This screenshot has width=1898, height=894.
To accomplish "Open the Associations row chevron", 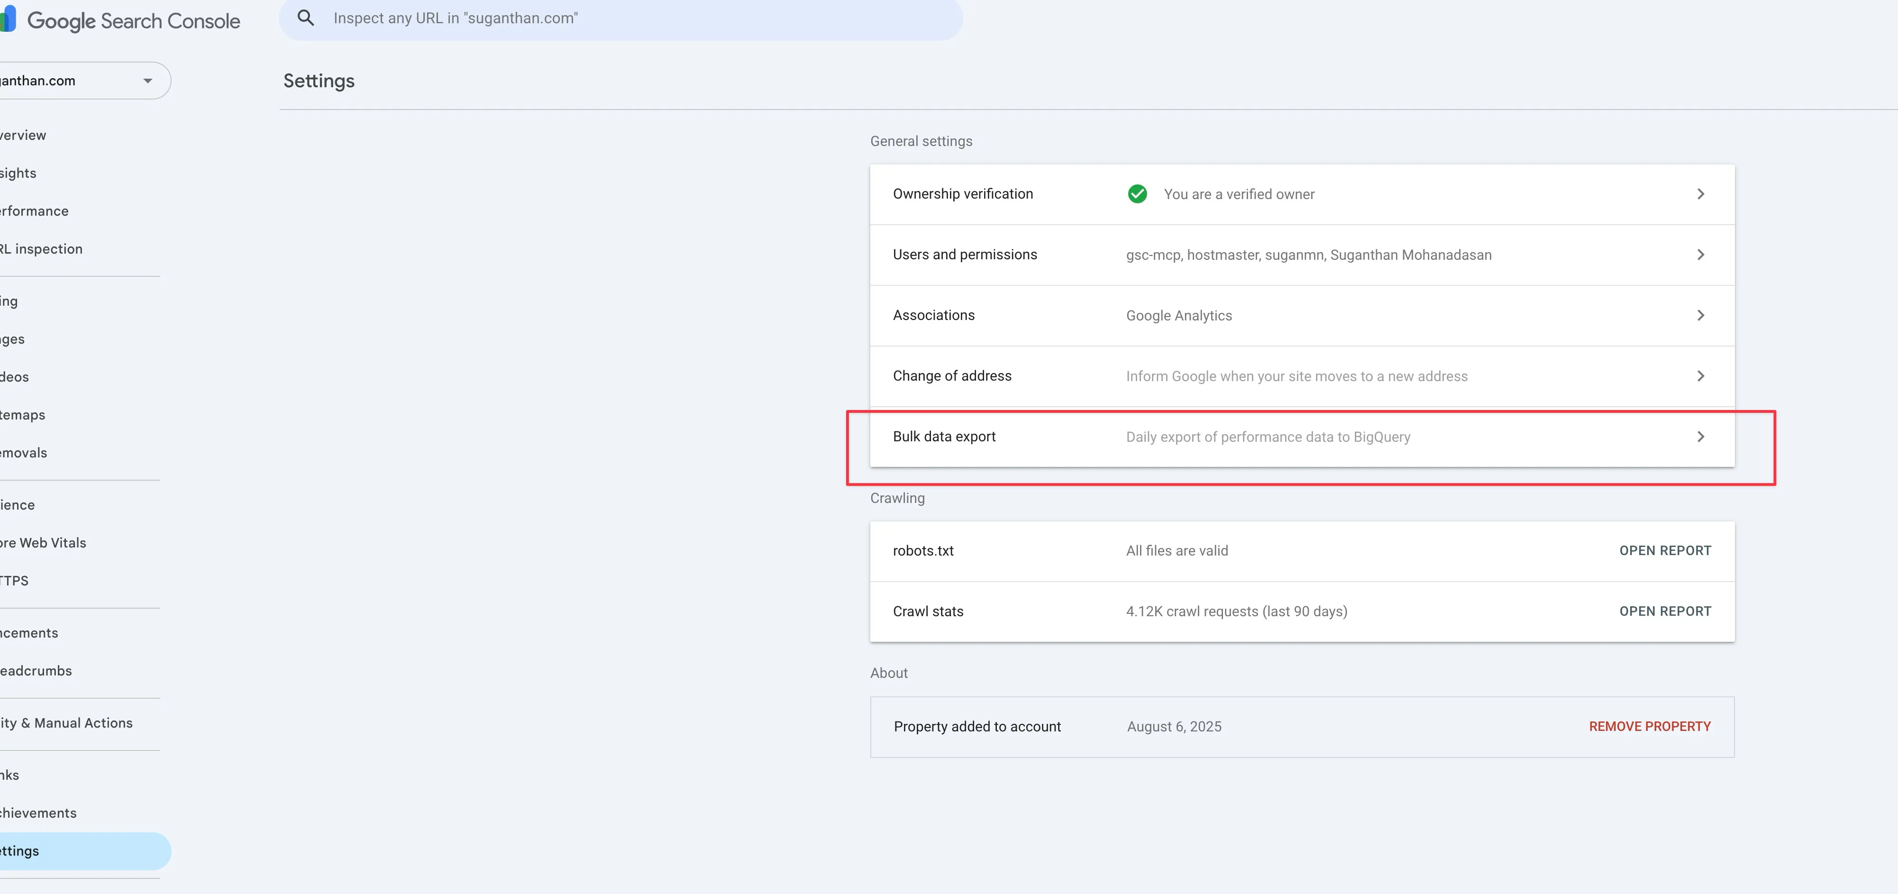I will tap(1700, 315).
